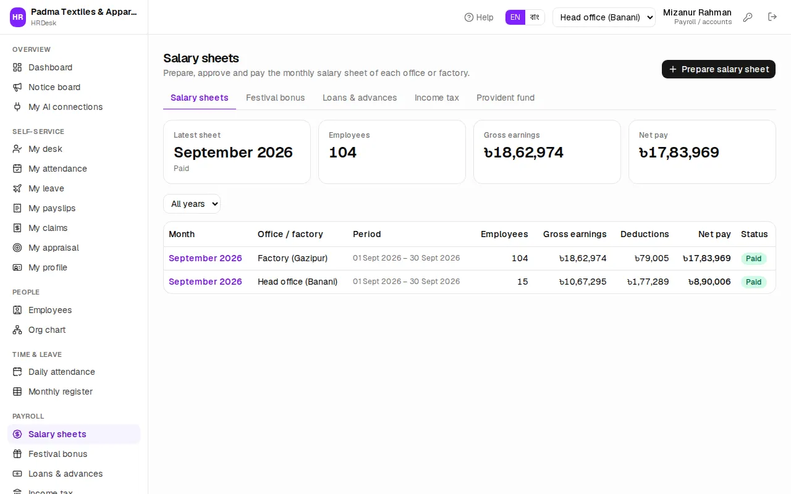This screenshot has height=494, width=791.
Task: Click the Festival bonus gift icon in sidebar
Action: point(17,454)
